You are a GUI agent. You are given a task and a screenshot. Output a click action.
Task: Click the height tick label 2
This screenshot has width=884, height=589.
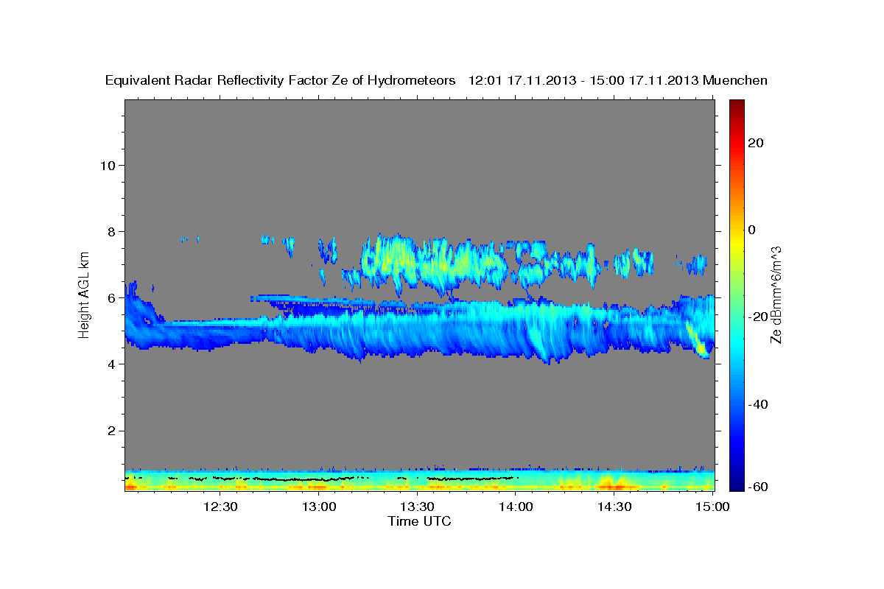[x=112, y=430]
